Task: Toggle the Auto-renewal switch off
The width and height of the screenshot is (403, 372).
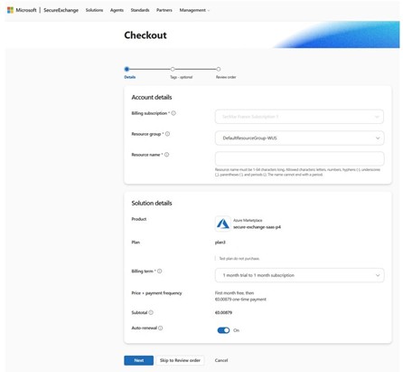Action: [x=223, y=330]
